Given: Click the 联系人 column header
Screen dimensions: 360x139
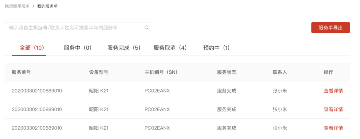Looking at the screenshot, I should point(280,72).
